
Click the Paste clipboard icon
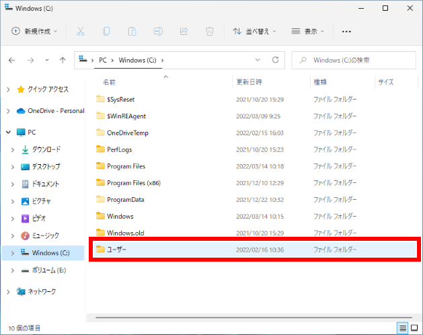(x=132, y=32)
